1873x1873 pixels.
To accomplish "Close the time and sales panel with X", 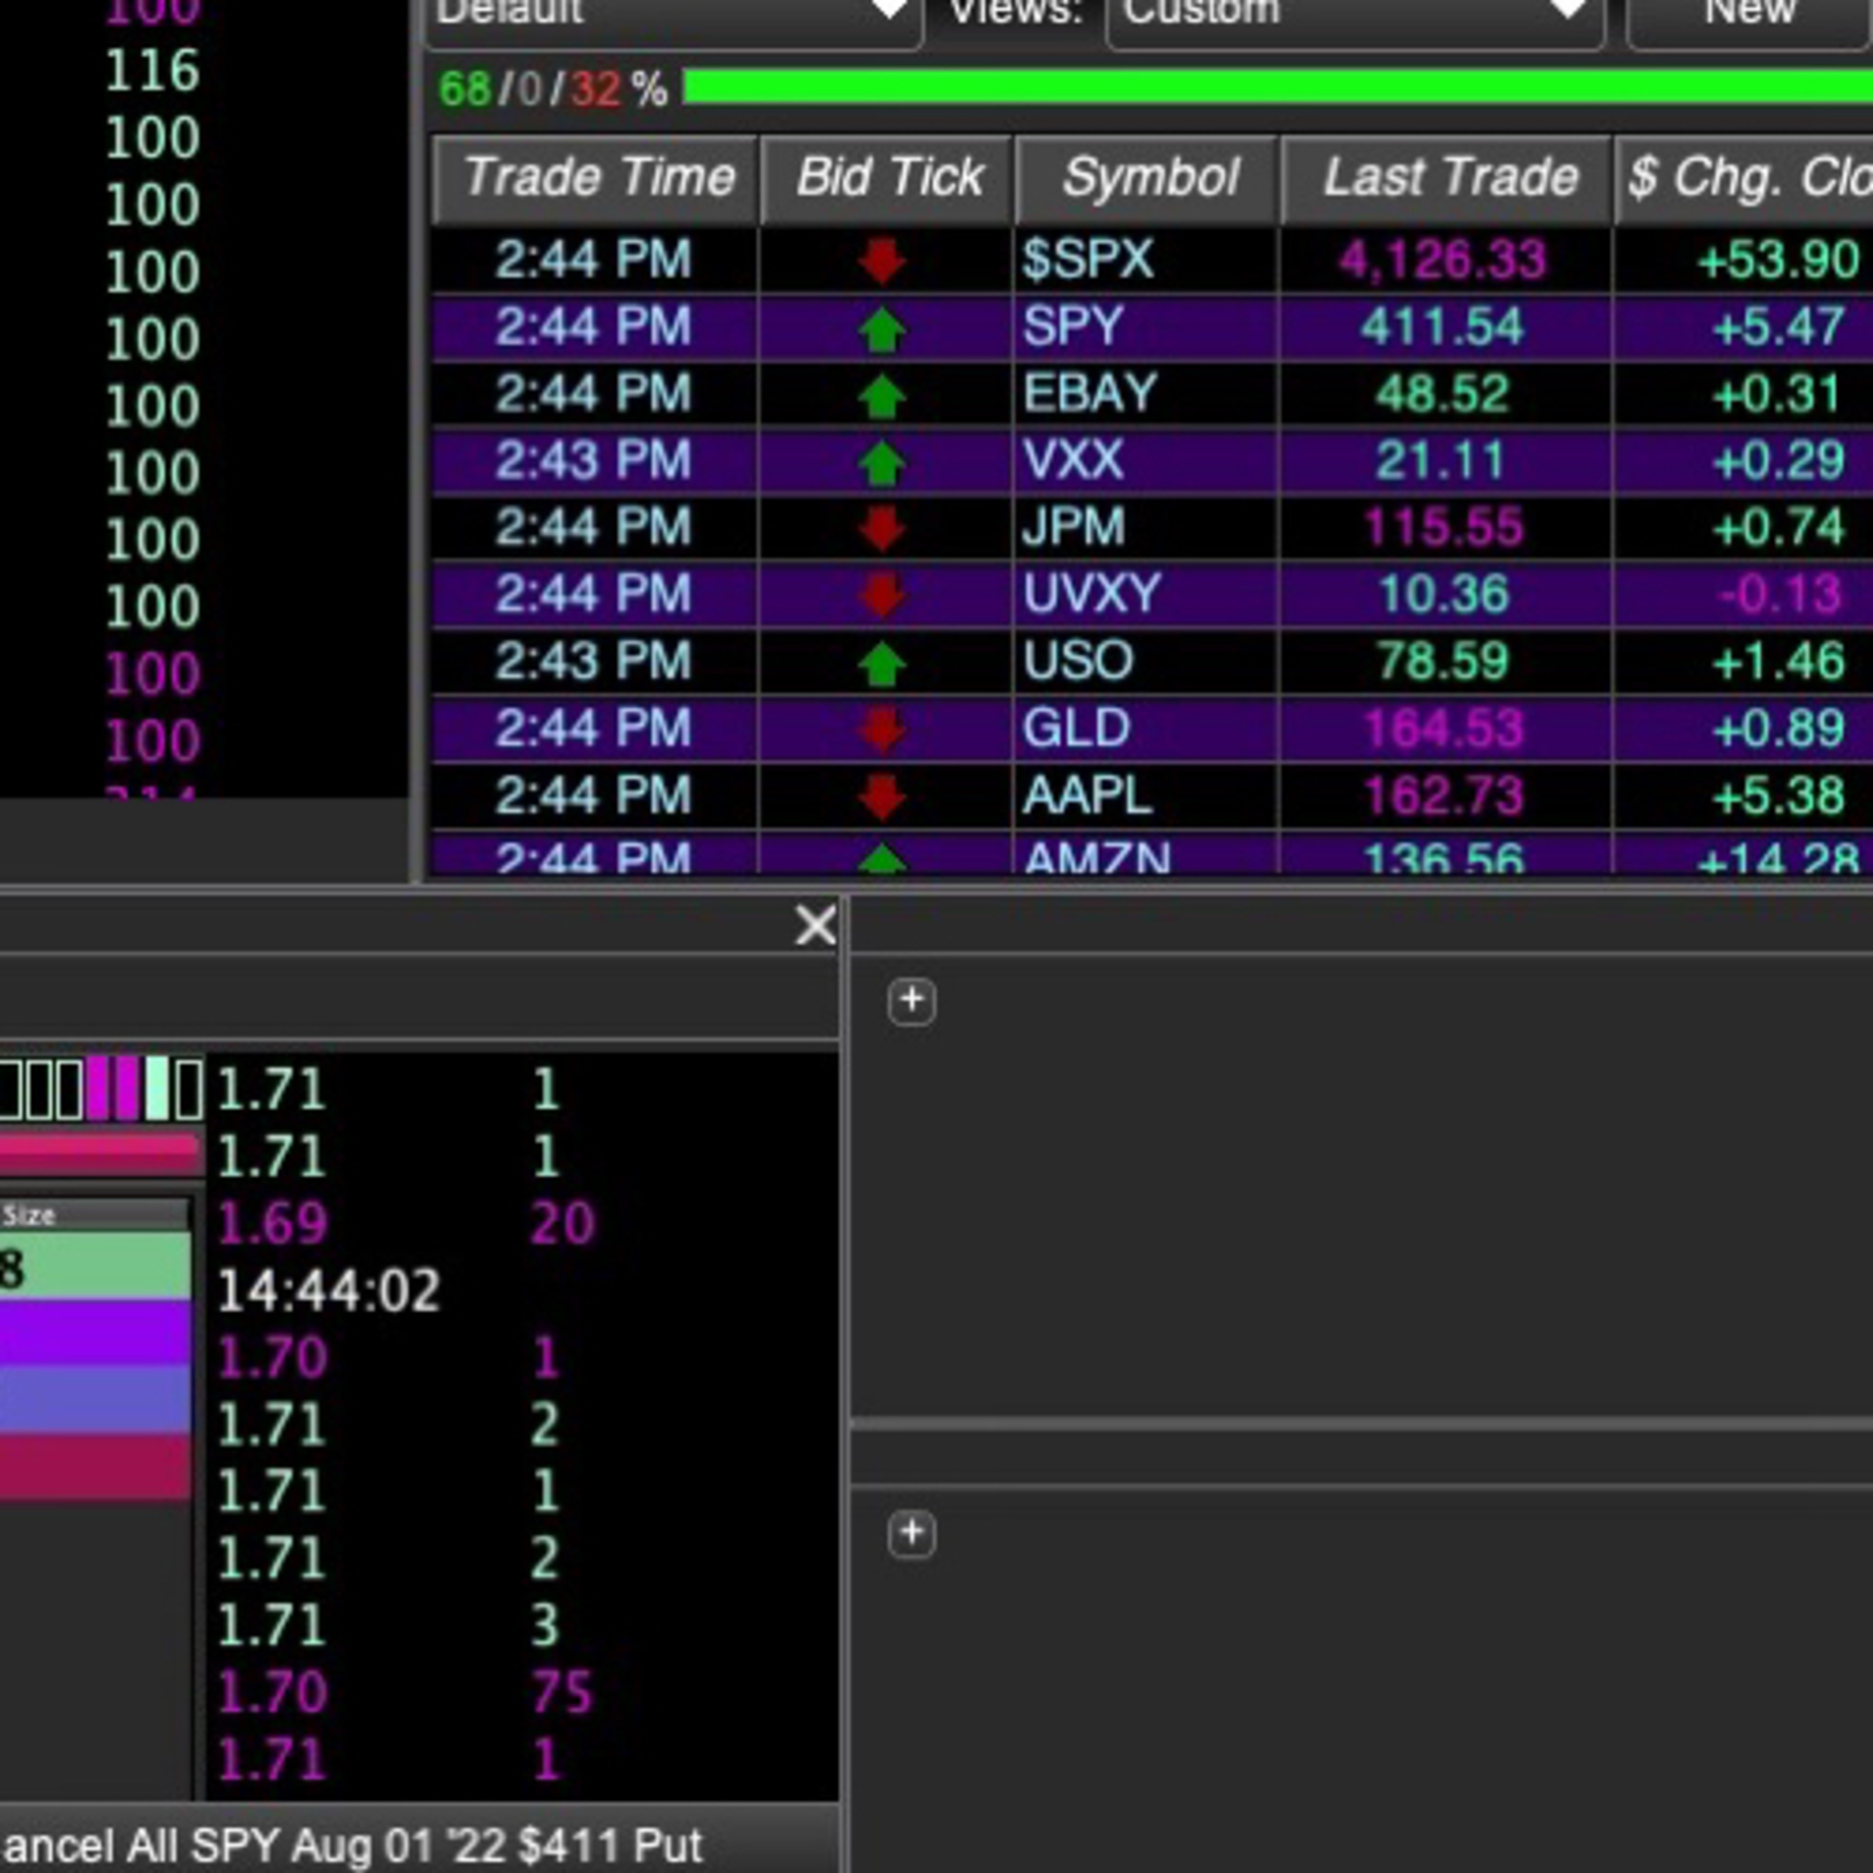I will (x=815, y=925).
